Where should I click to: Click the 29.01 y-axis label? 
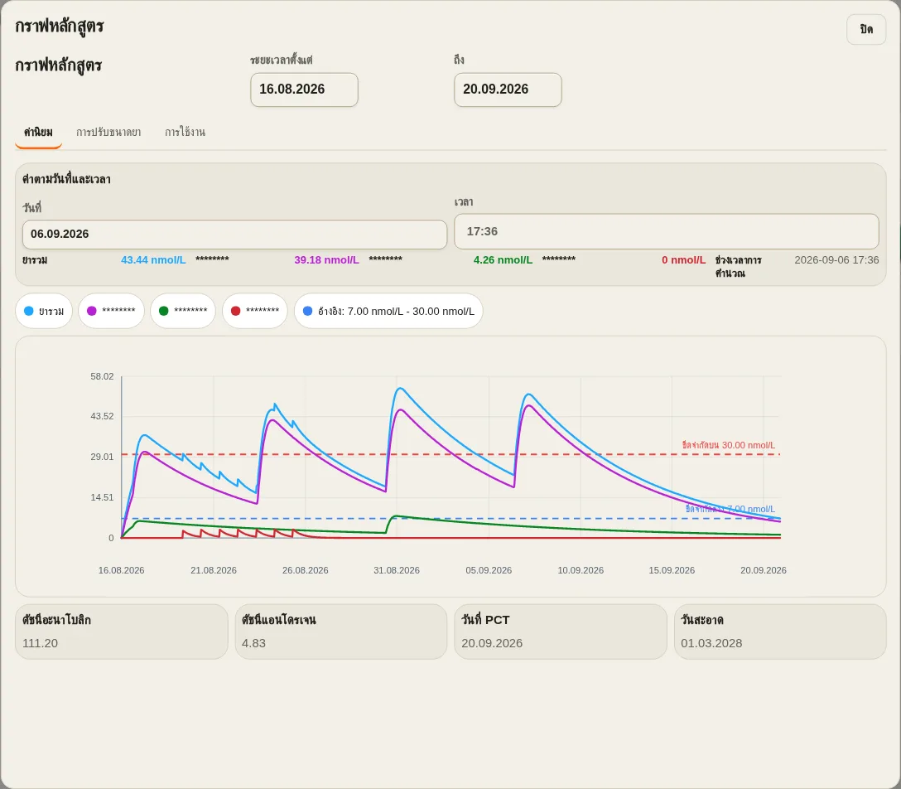[x=103, y=457]
